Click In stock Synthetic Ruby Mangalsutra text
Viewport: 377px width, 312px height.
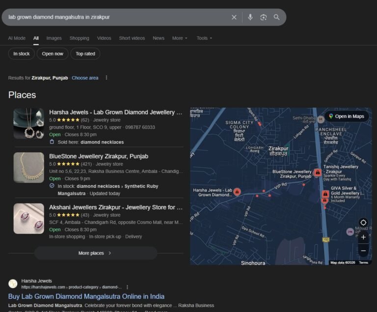pos(108,190)
